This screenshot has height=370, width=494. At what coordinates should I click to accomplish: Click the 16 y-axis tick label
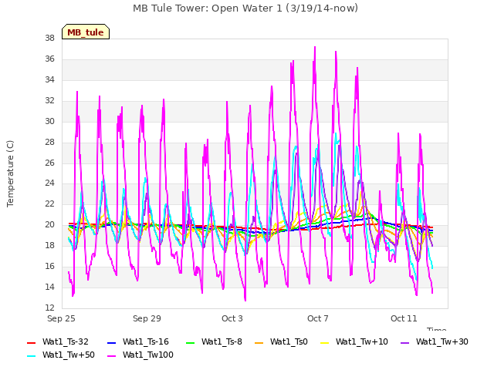(49, 266)
